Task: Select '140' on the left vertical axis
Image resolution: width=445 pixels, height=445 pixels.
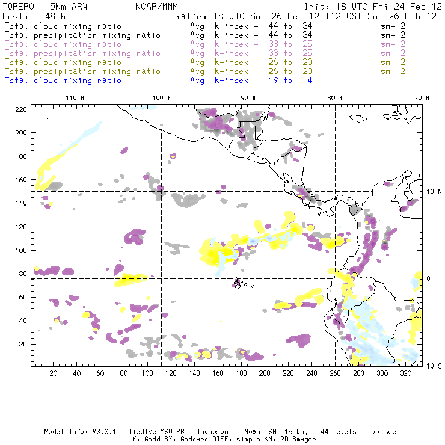Action: [21, 203]
